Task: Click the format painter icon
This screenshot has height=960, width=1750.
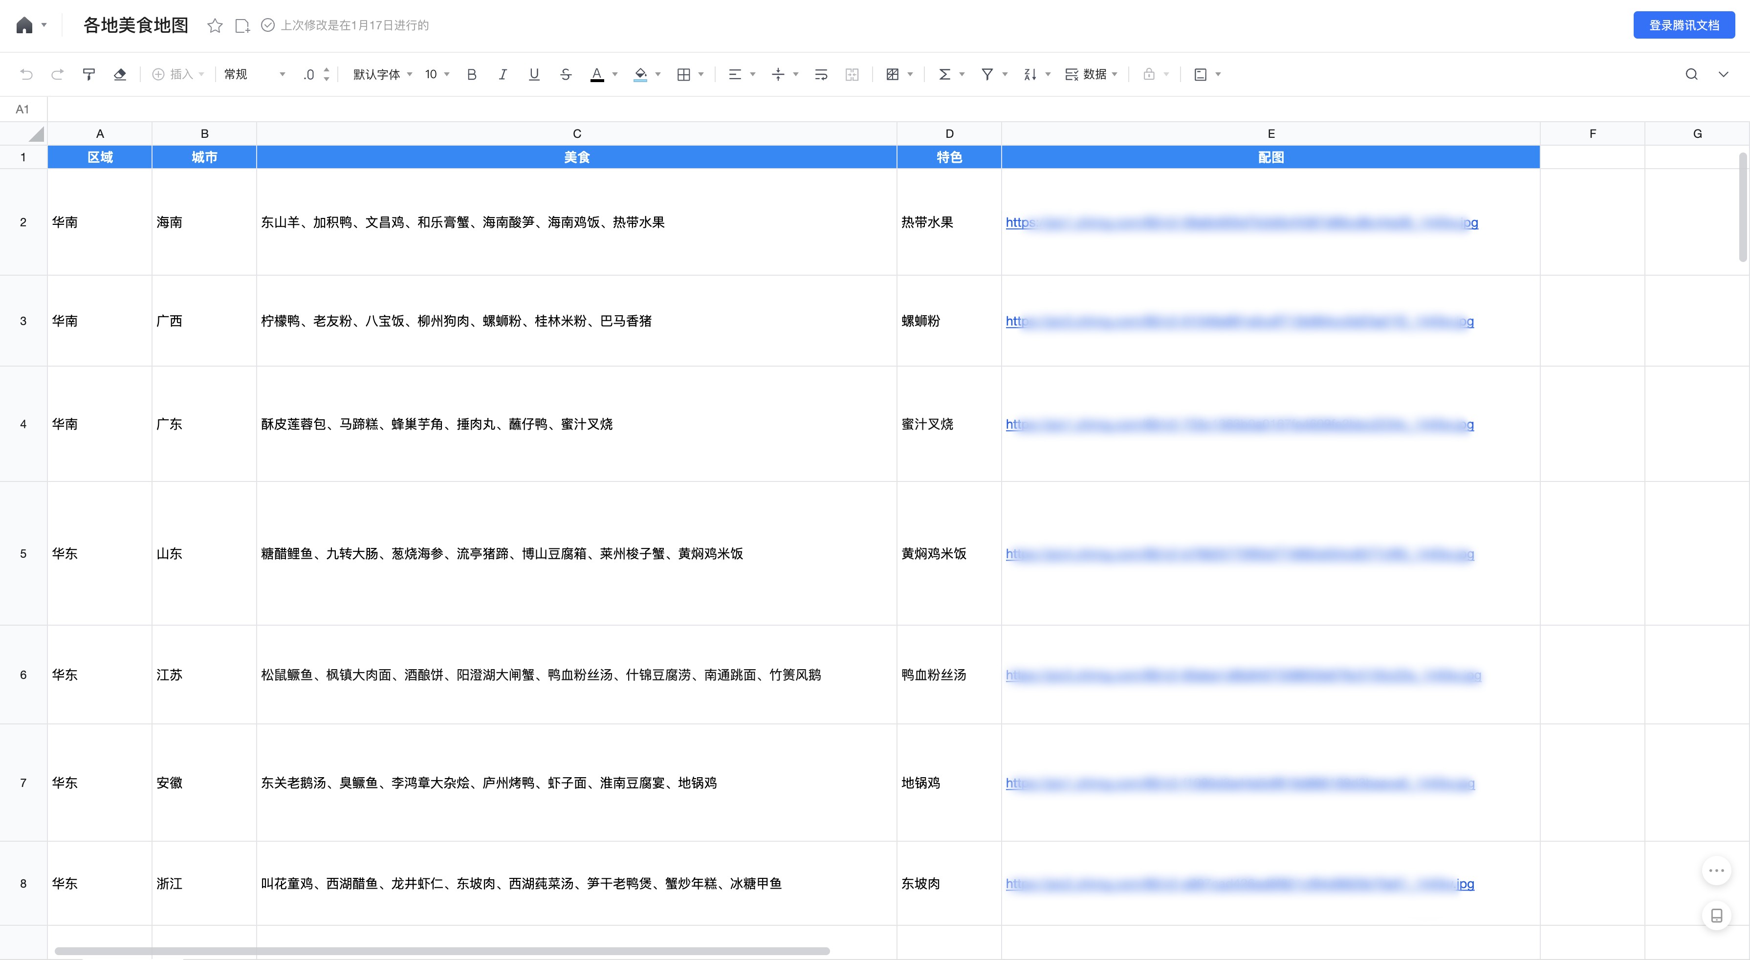Action: pos(88,74)
